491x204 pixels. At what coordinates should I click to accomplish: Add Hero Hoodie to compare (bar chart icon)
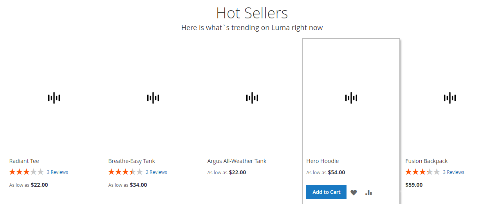coord(368,192)
